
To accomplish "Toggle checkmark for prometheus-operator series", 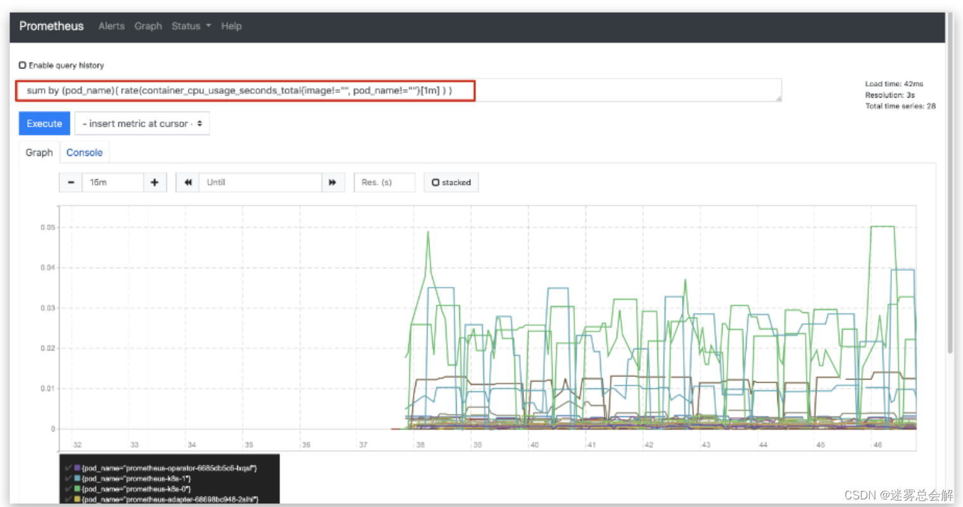I will (x=69, y=468).
